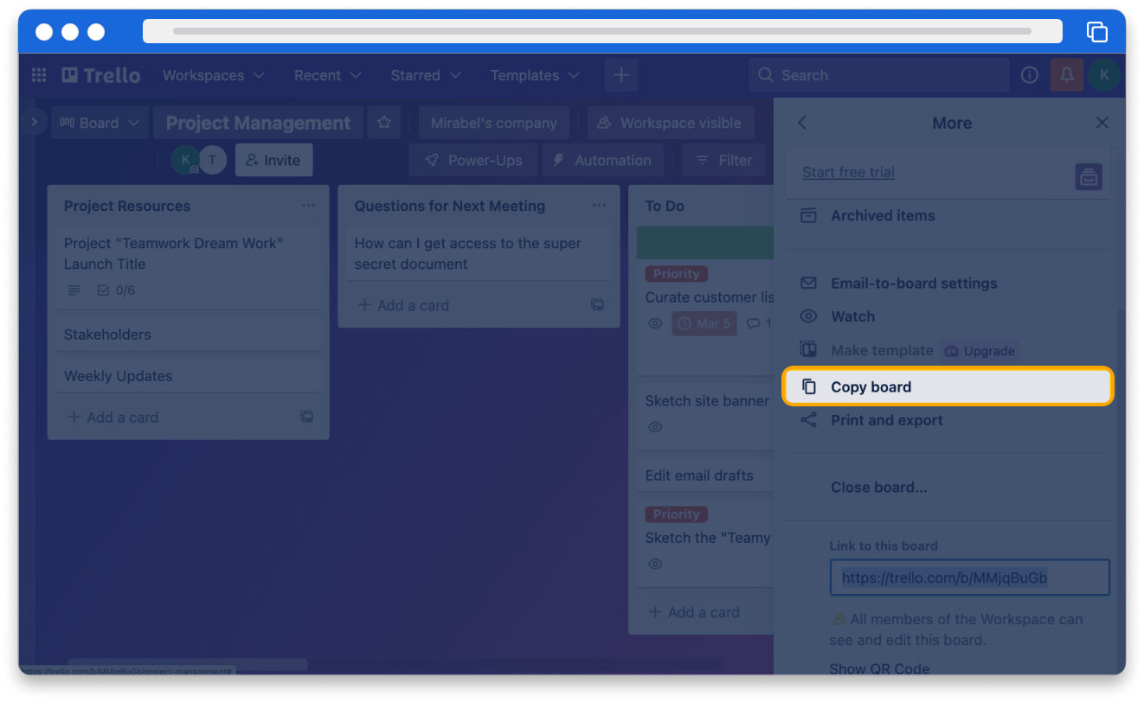Add a card to the To Do list
1144x702 pixels.
(695, 612)
